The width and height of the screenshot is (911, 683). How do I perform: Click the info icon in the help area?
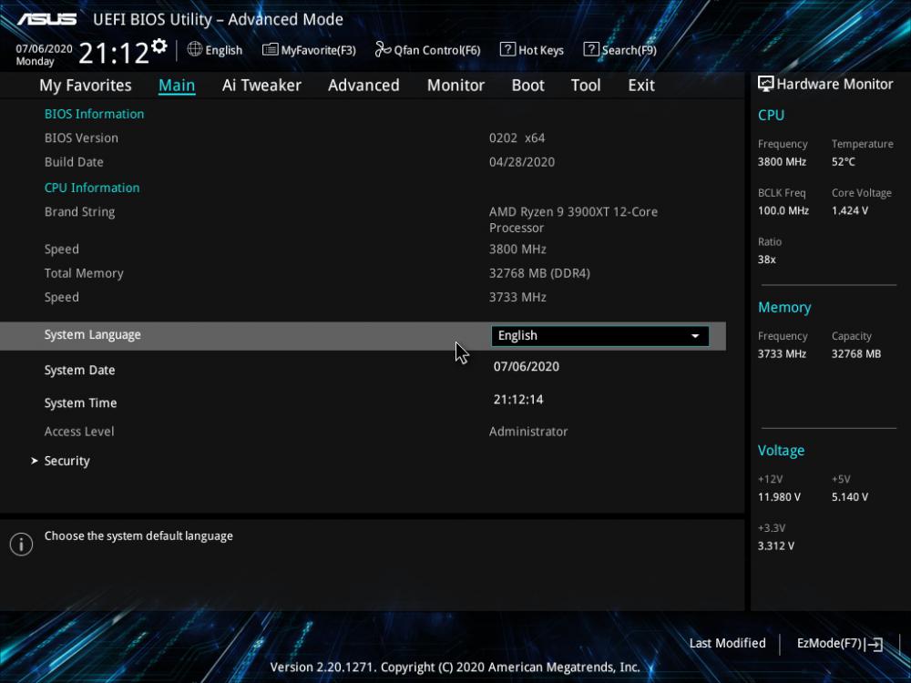[22, 545]
